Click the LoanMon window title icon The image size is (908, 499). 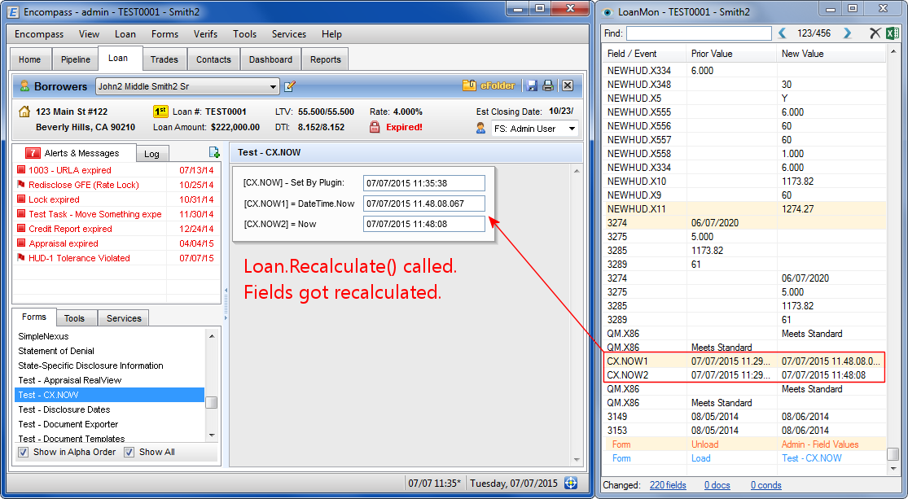(608, 12)
